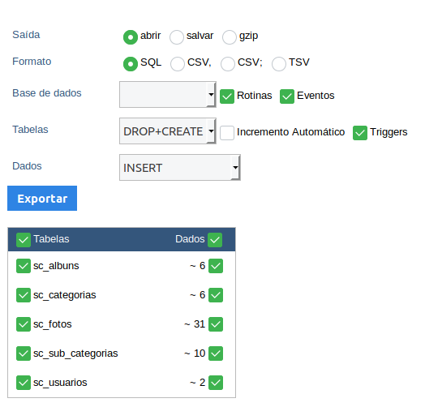Uncheck the Rotinas checkbox
The image size is (425, 407).
227,96
